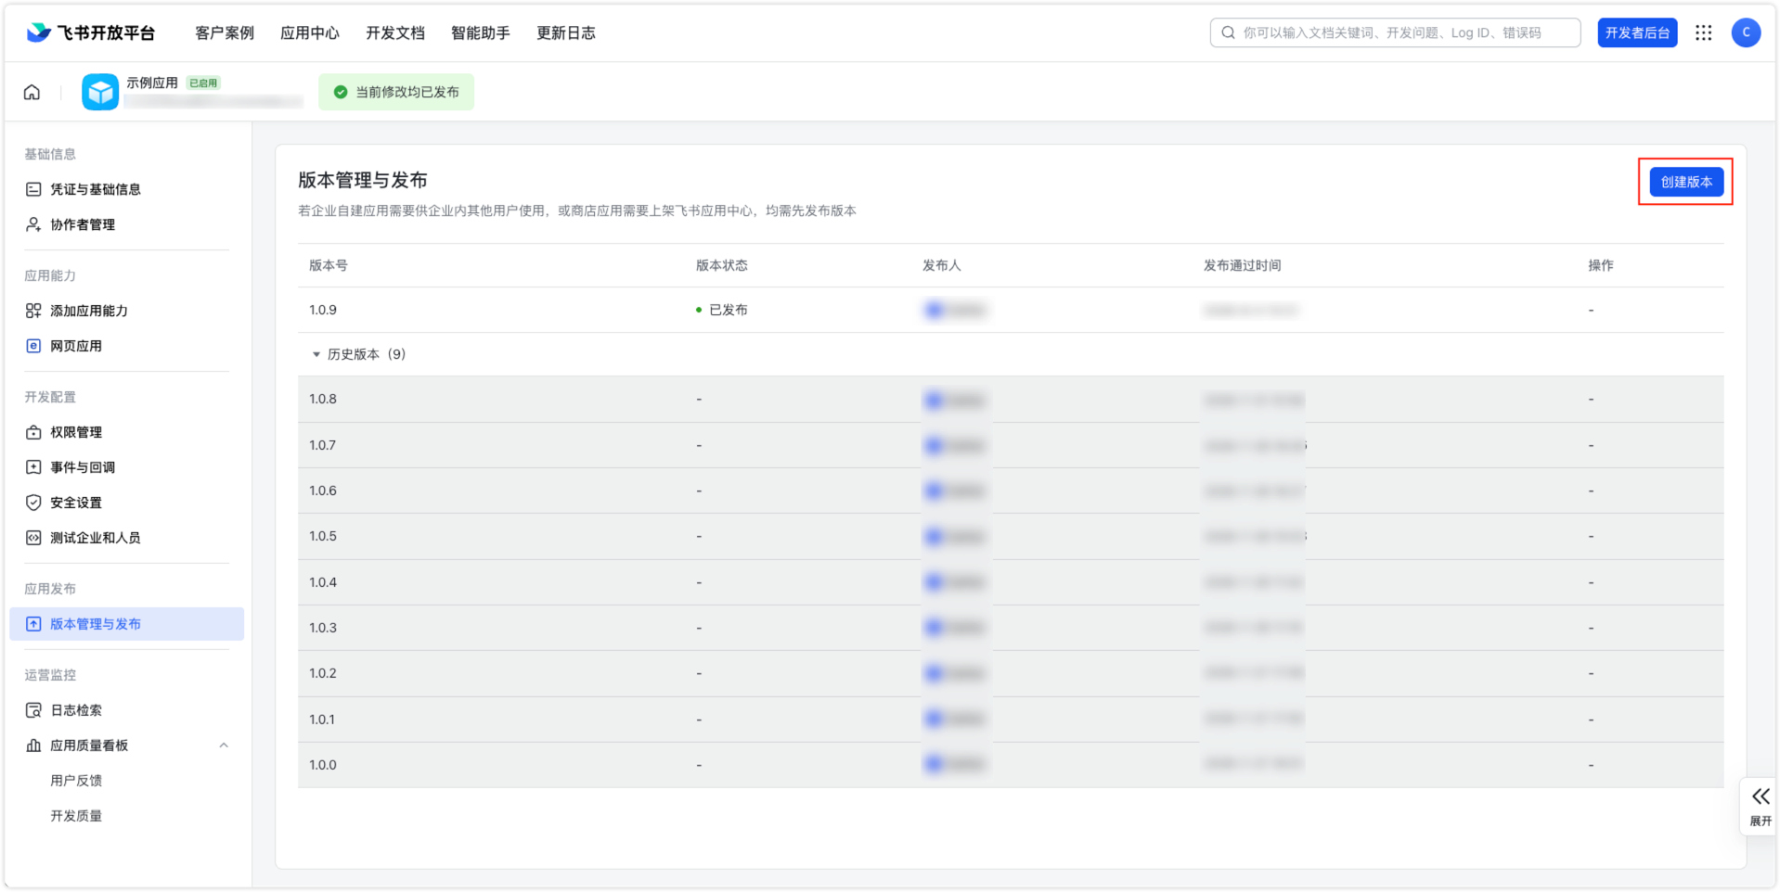Collapse the 应用质量看板 chevron
The width and height of the screenshot is (1780, 892).
pyautogui.click(x=224, y=745)
